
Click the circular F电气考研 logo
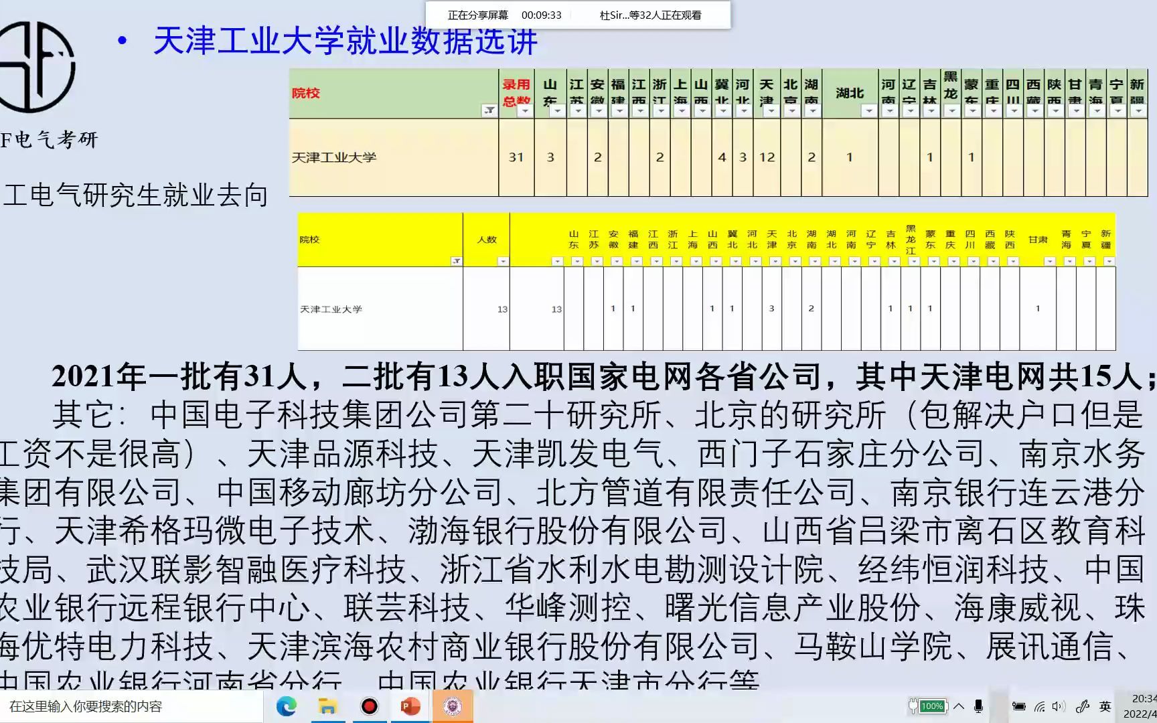point(37,67)
